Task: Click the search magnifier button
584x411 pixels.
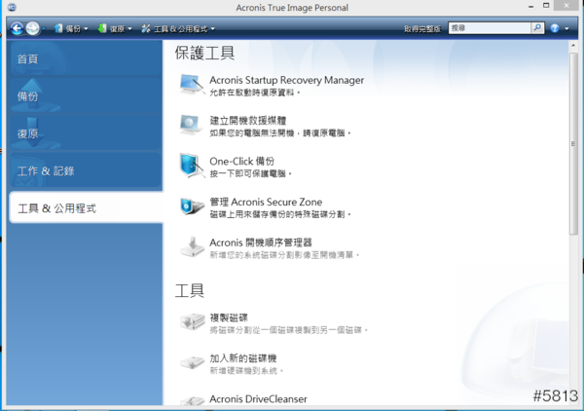Action: [537, 28]
